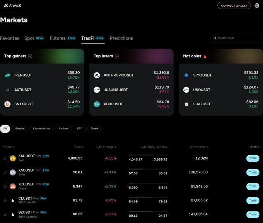This screenshot has width=263, height=223.
Task: Open the Predictions tab
Action: [121, 38]
